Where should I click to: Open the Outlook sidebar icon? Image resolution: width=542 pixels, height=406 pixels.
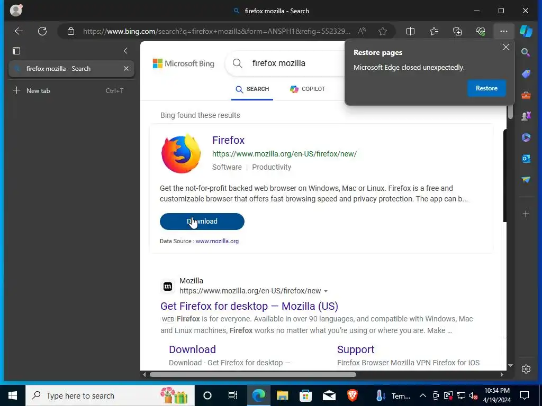[x=526, y=159]
